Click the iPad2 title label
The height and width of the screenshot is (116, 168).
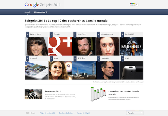[127, 58]
